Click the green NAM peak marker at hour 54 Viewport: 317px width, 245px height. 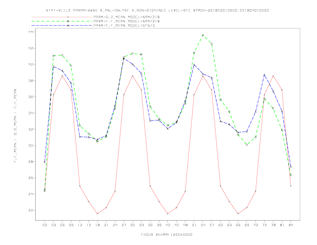point(203,35)
